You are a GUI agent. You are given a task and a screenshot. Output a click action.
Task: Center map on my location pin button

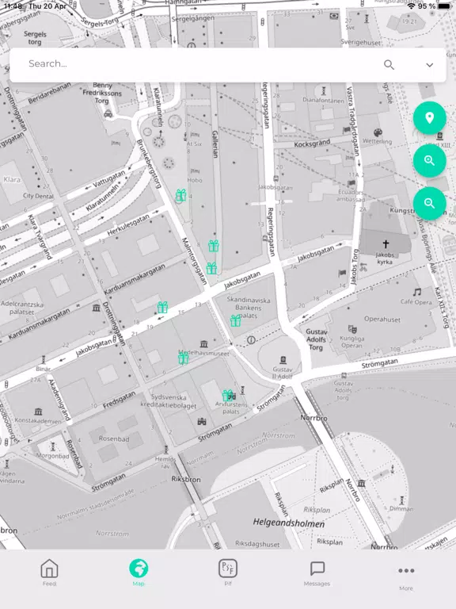(429, 117)
